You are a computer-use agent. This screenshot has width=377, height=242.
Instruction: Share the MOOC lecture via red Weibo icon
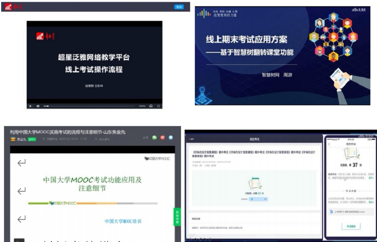point(162,138)
